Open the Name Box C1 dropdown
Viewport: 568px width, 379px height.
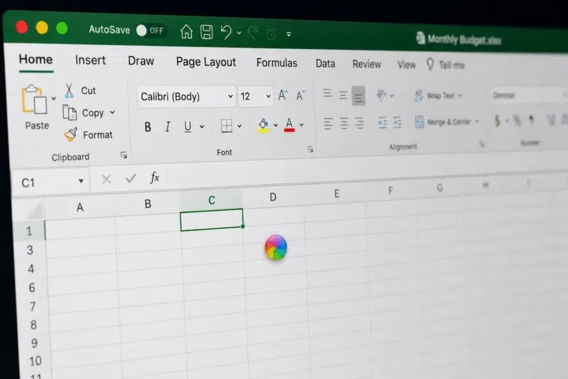point(81,181)
